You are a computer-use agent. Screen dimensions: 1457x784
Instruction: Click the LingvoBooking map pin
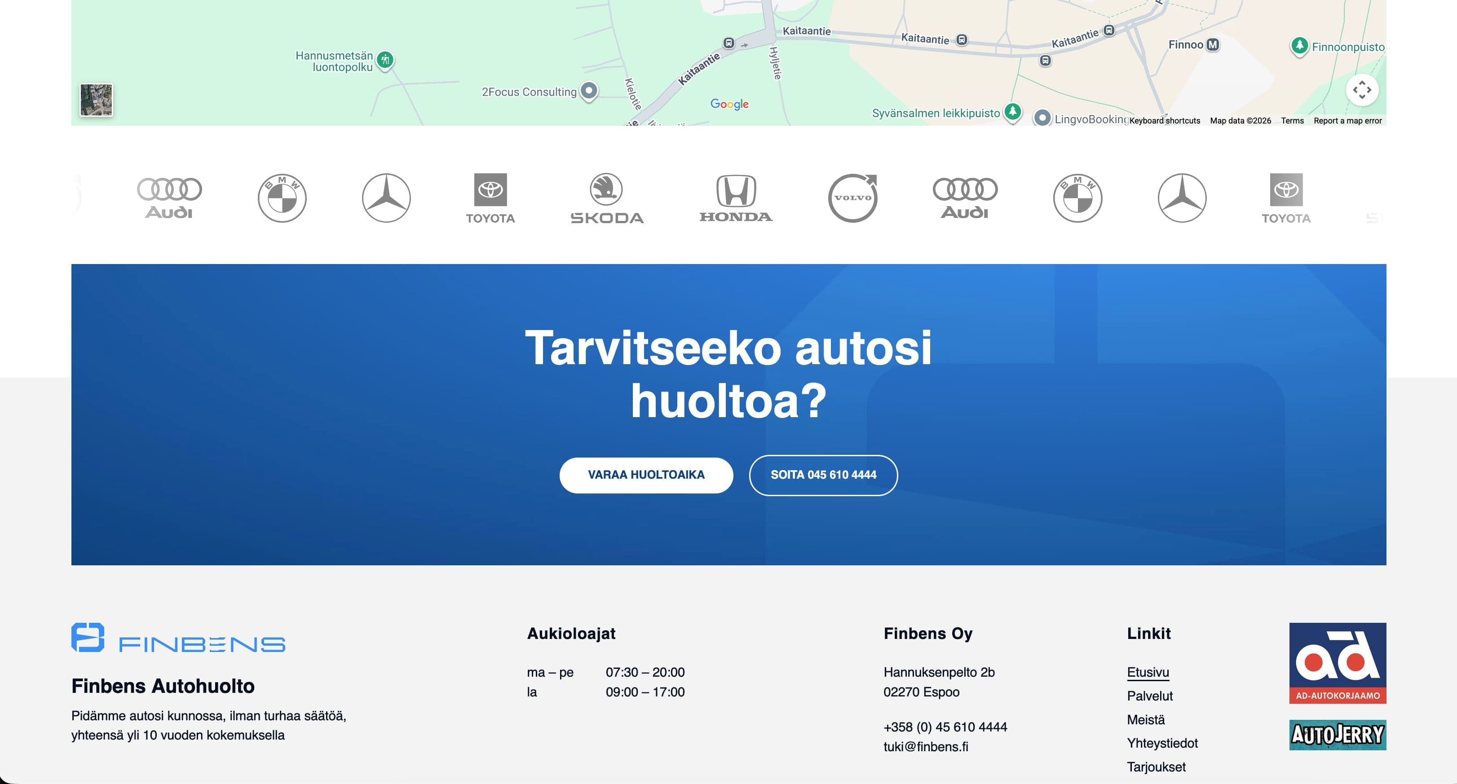pyautogui.click(x=1042, y=118)
